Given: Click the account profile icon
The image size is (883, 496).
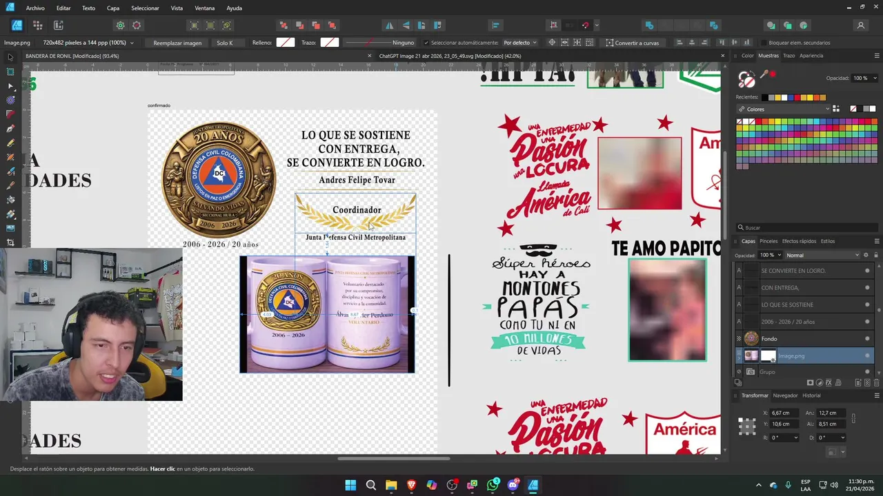Looking at the screenshot, I should pyautogui.click(x=860, y=25).
